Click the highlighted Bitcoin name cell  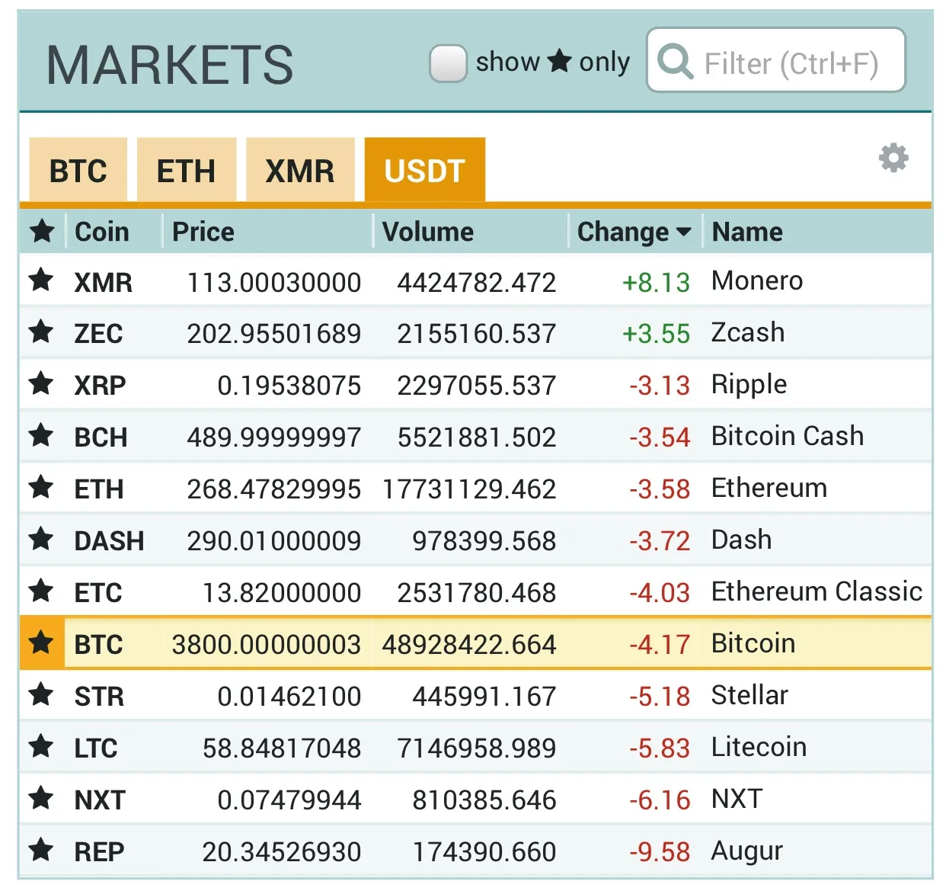(x=753, y=643)
